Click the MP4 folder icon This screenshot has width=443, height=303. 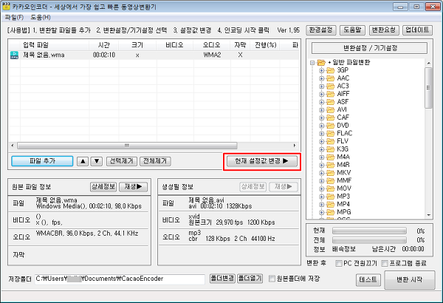tap(331, 204)
